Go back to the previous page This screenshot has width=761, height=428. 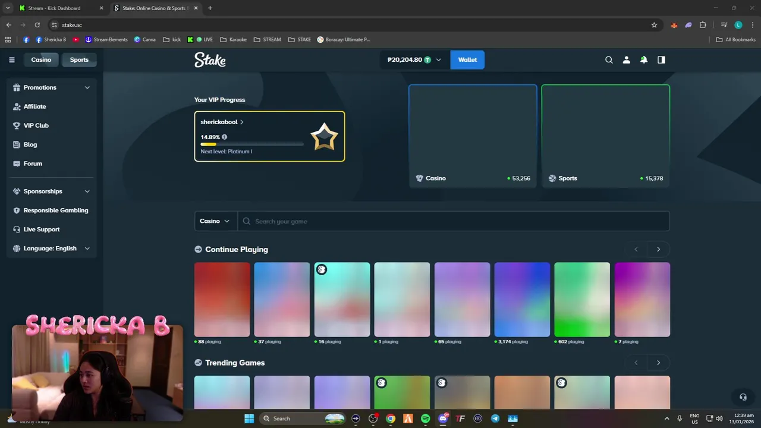8,25
